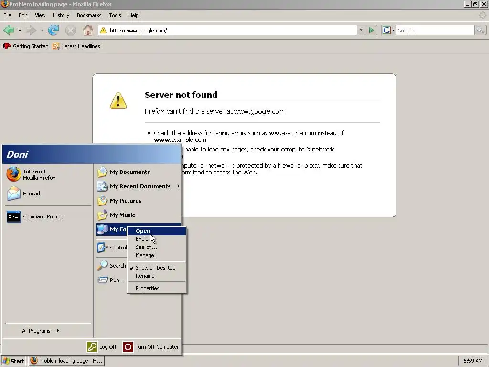Click the Start button
Image resolution: width=489 pixels, height=367 pixels.
pos(13,361)
